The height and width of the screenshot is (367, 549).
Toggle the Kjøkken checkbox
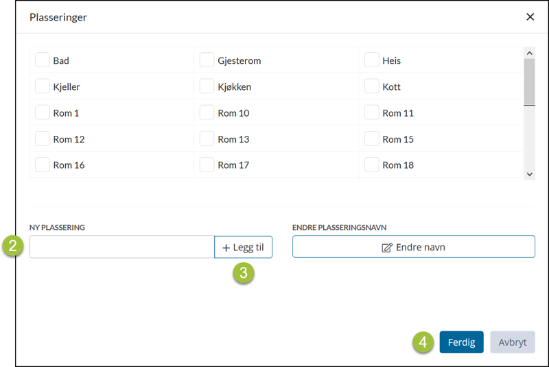[x=207, y=86]
